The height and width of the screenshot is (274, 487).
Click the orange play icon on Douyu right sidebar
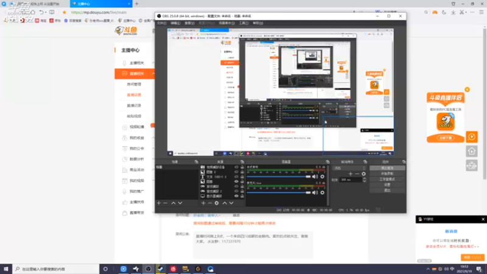[471, 136]
